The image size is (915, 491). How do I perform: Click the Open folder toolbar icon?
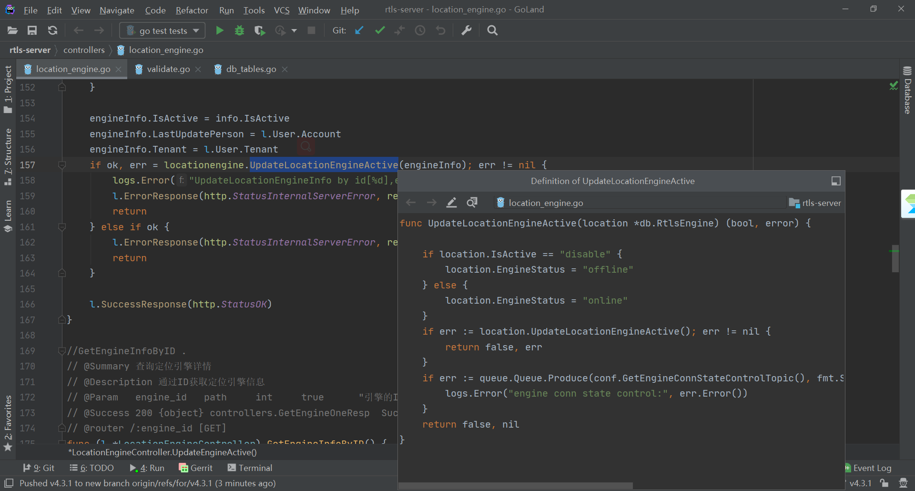(x=12, y=31)
